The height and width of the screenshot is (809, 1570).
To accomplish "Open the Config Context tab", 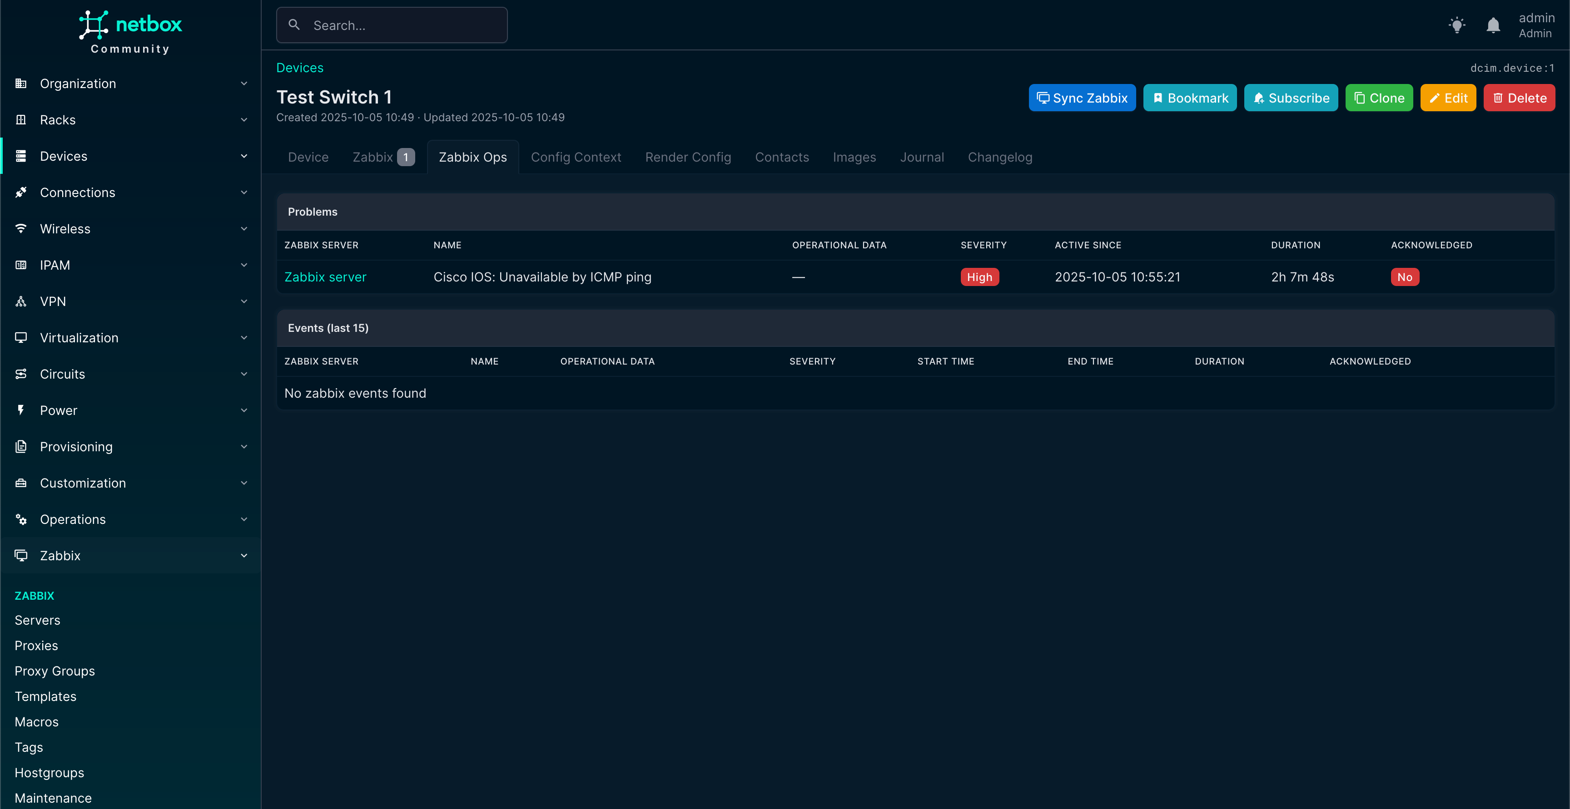I will (x=576, y=157).
